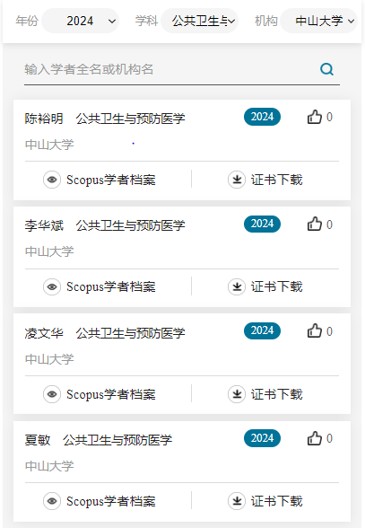The height and width of the screenshot is (528, 365).
Task: Open the 机构 中山大学 institution dropdown
Action: click(319, 21)
